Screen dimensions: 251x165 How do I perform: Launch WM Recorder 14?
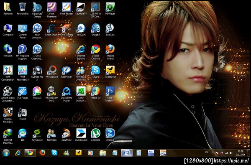click(x=23, y=73)
